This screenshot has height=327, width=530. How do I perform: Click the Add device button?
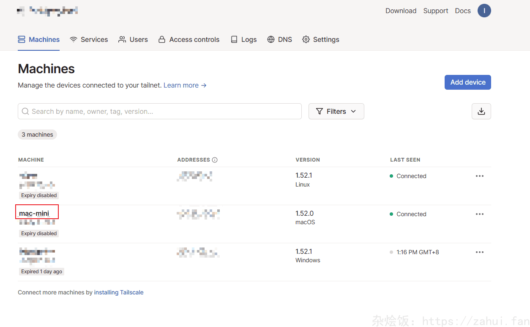click(467, 82)
